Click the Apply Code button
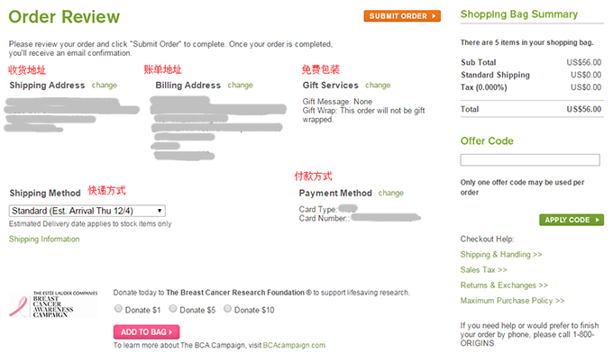Image resolution: width=613 pixels, height=363 pixels. point(572,220)
